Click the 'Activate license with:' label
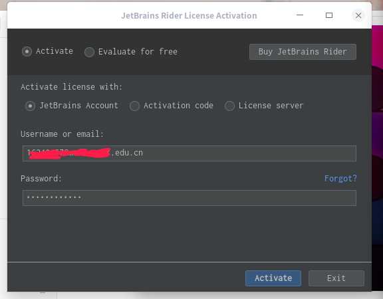 coord(71,87)
